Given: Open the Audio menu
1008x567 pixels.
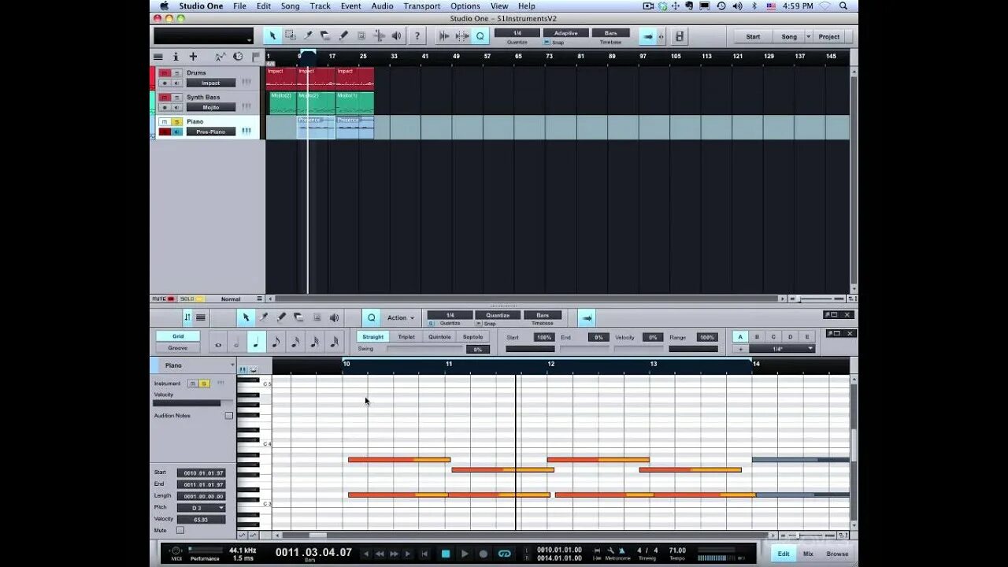Looking at the screenshot, I should [x=382, y=6].
